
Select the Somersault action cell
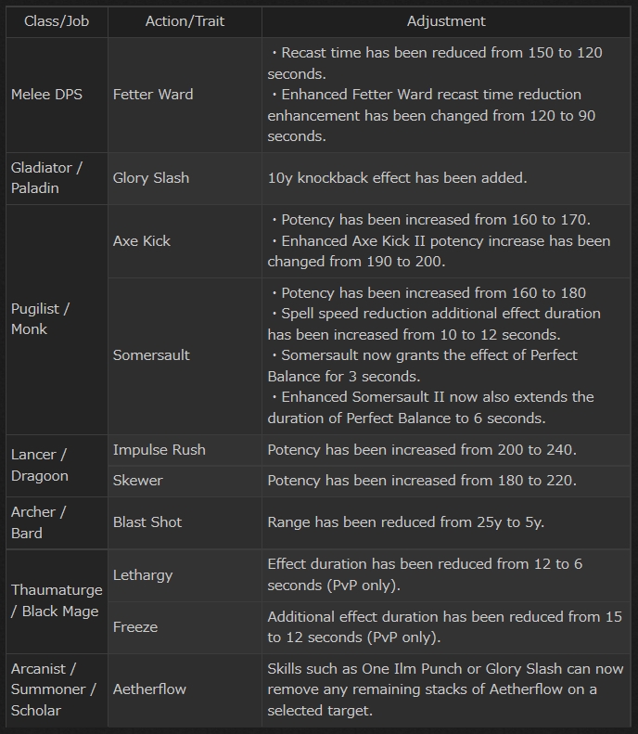pyautogui.click(x=151, y=355)
